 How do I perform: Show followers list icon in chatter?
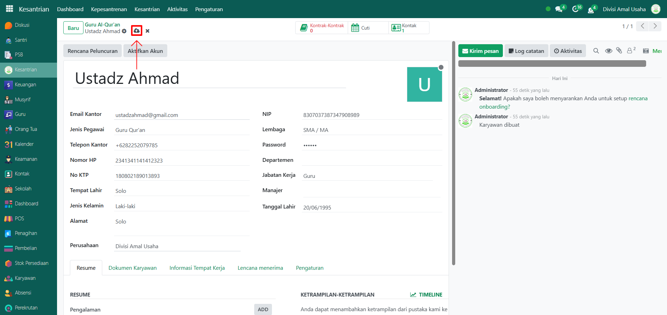coord(630,51)
